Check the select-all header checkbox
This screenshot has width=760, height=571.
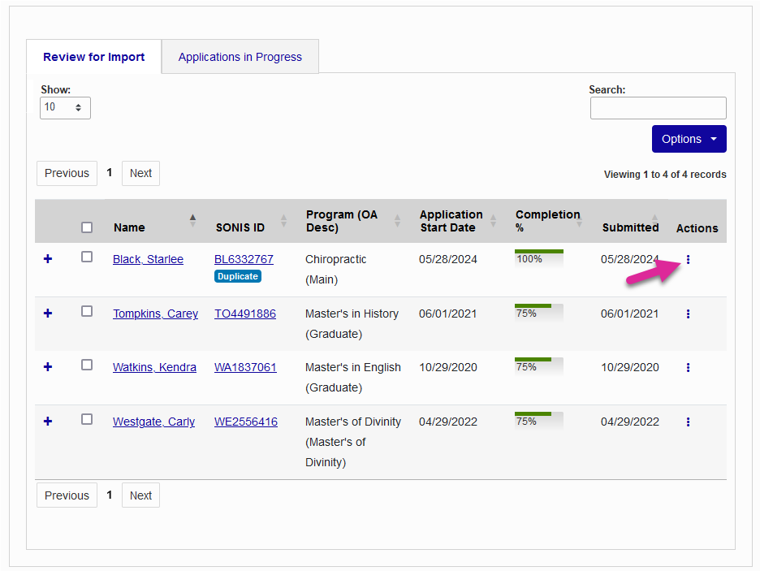[x=87, y=227]
